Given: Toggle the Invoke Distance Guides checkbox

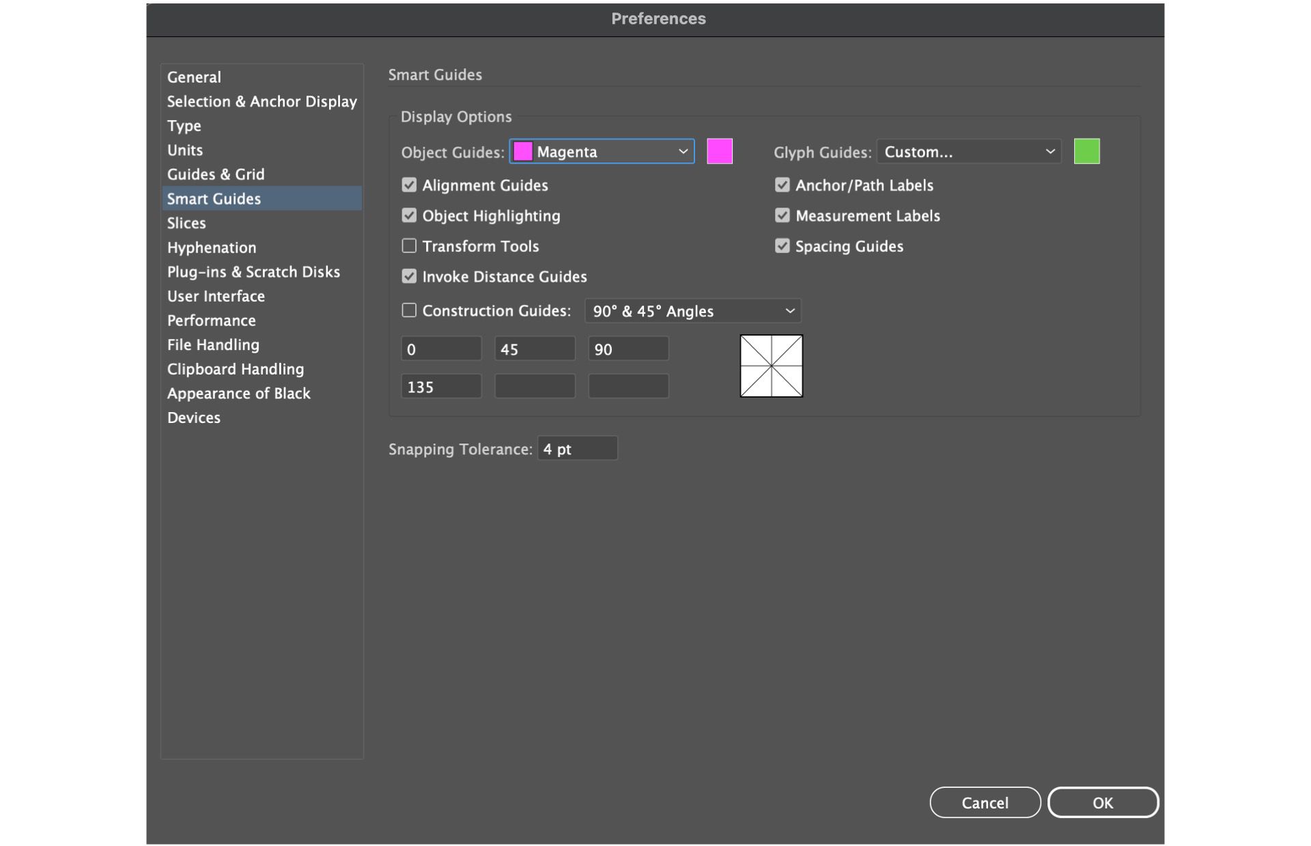Looking at the screenshot, I should [x=409, y=276].
